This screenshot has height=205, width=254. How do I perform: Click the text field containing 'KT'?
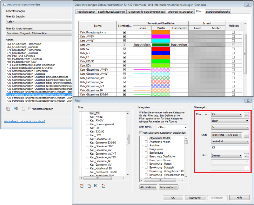230,148
